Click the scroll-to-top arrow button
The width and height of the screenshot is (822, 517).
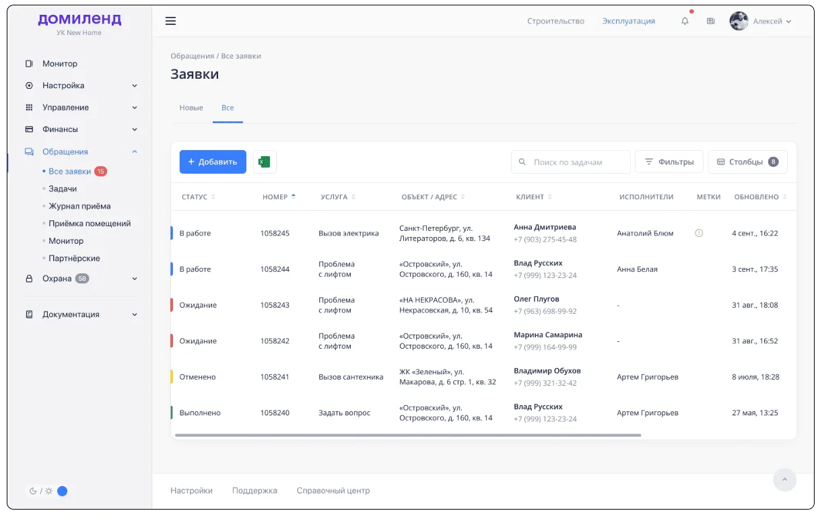pyautogui.click(x=784, y=480)
